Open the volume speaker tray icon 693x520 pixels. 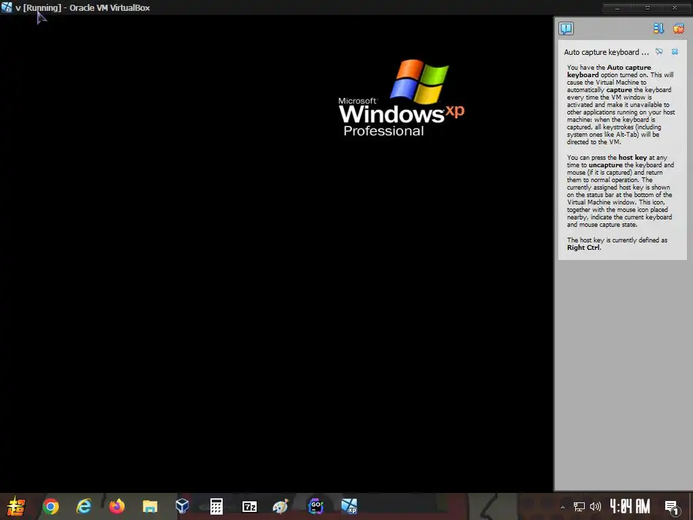click(x=596, y=506)
